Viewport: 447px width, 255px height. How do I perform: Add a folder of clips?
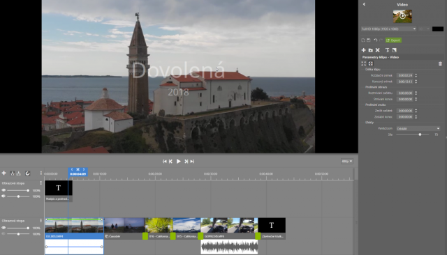[x=371, y=50]
